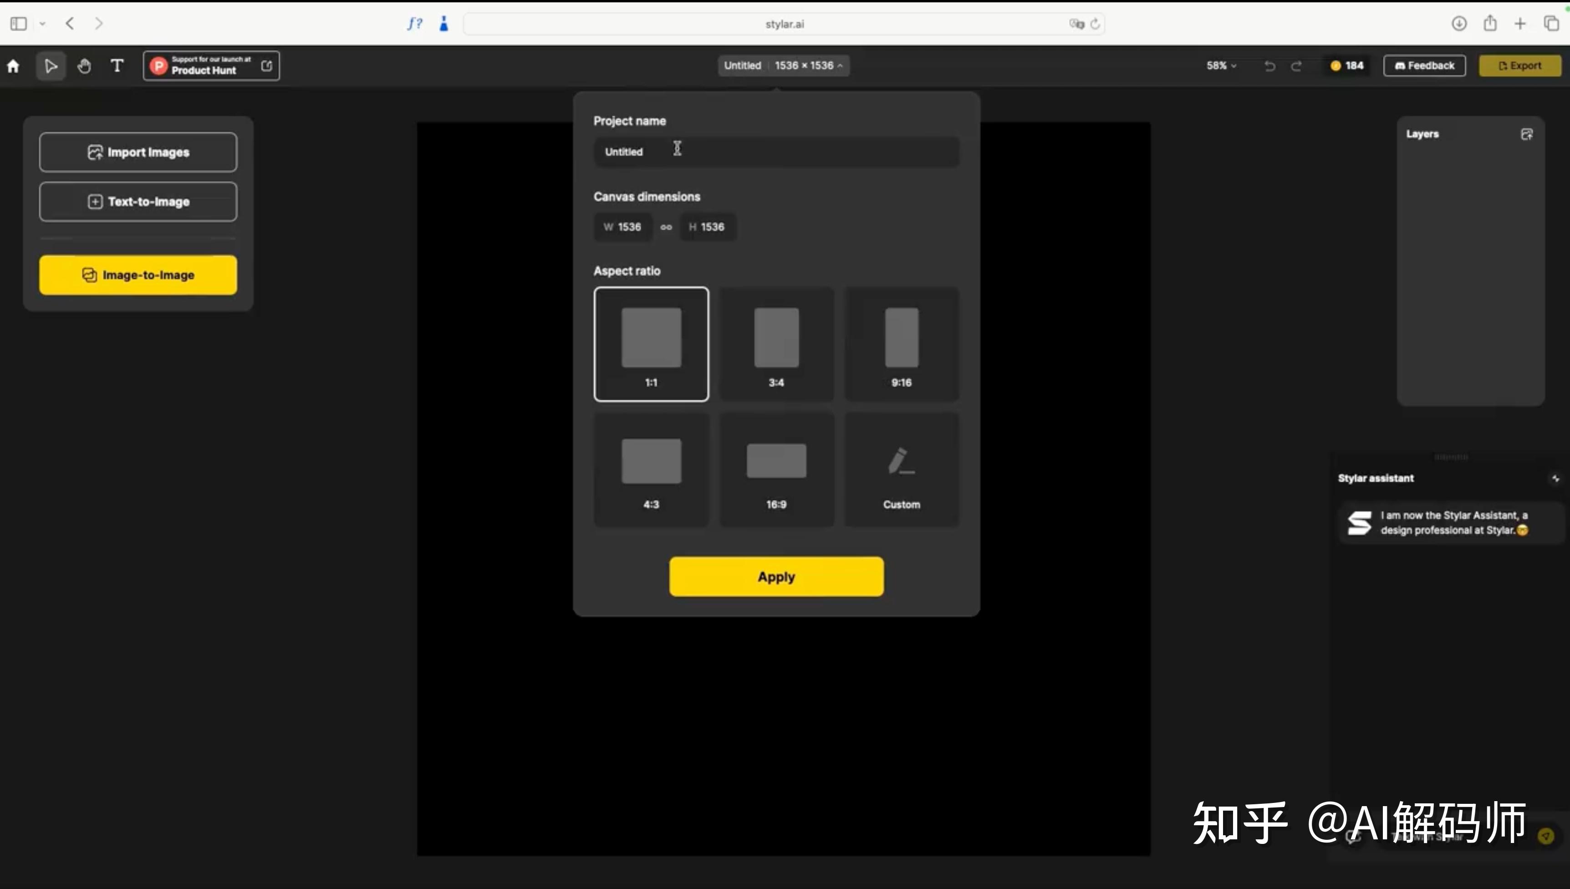1570x889 pixels.
Task: Select the Move/Select arrow tool
Action: [51, 65]
